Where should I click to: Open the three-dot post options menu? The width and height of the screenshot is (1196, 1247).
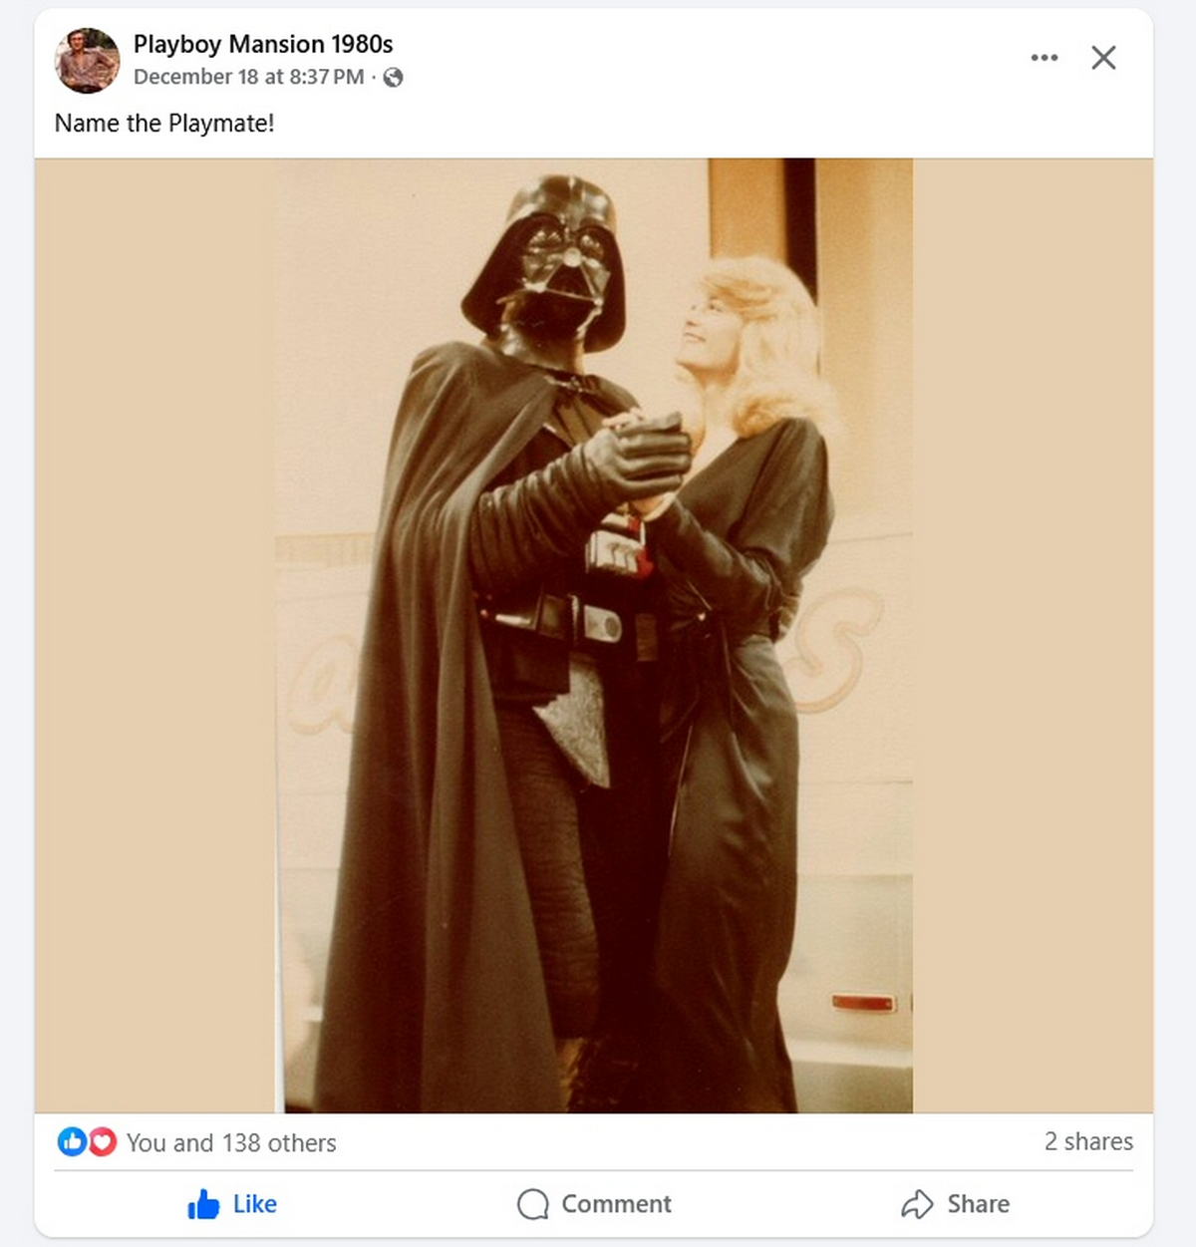pyautogui.click(x=1044, y=58)
